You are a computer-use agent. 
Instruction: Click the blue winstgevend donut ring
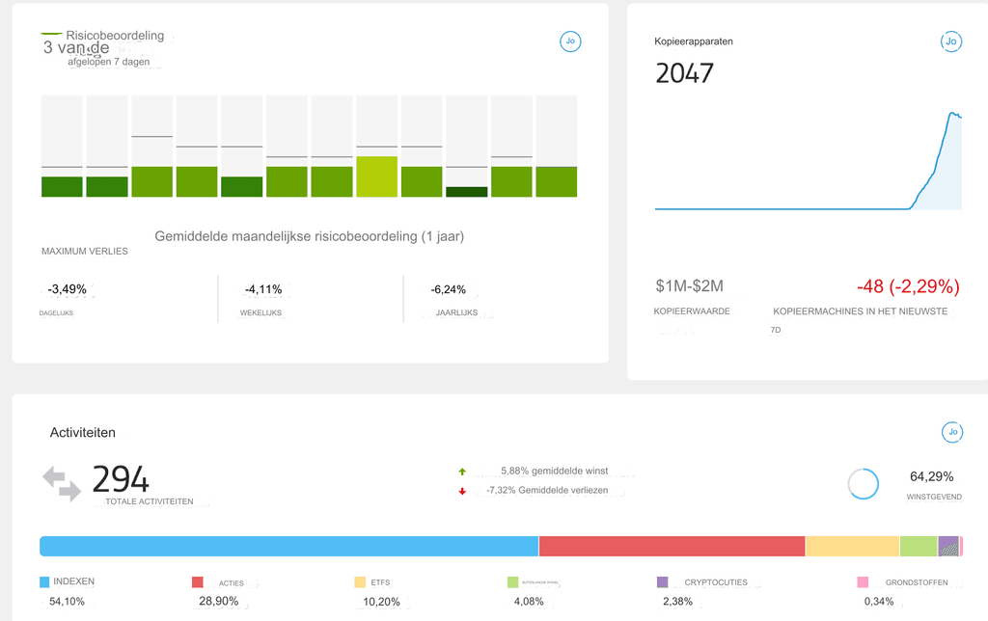pos(863,484)
